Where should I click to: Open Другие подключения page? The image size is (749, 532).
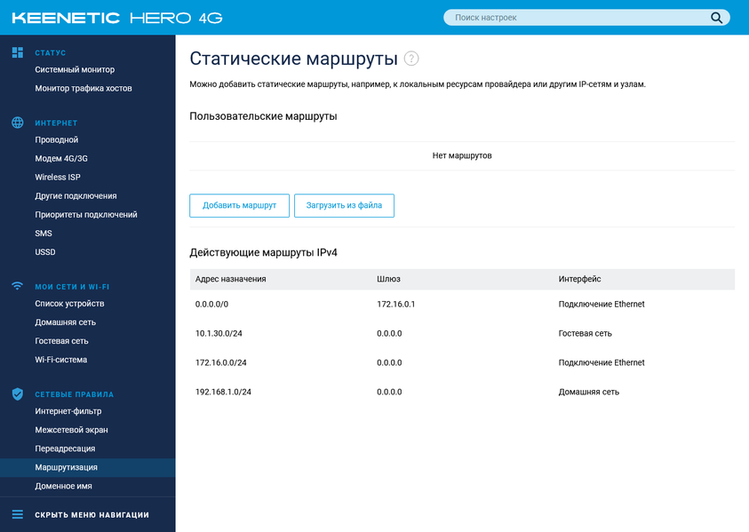click(76, 195)
